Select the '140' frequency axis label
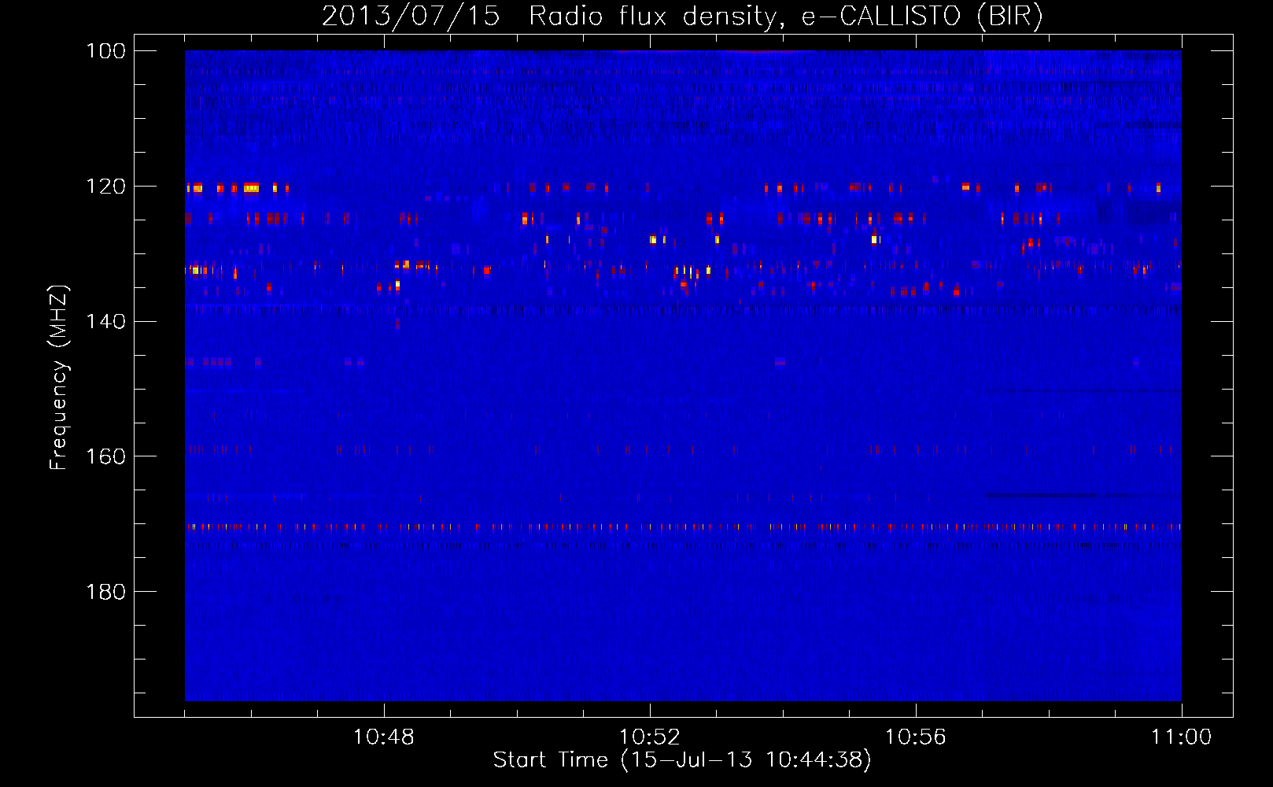Viewport: 1273px width, 787px height. (105, 321)
